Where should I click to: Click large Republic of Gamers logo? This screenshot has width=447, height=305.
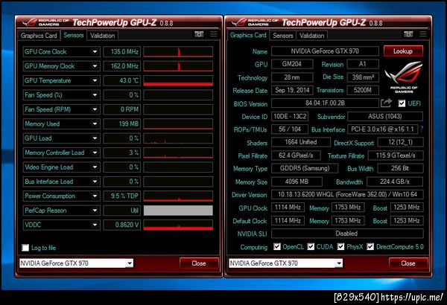click(x=404, y=77)
